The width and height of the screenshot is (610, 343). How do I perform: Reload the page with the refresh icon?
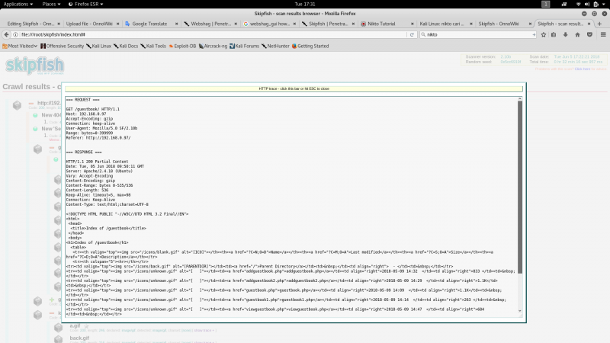click(412, 34)
